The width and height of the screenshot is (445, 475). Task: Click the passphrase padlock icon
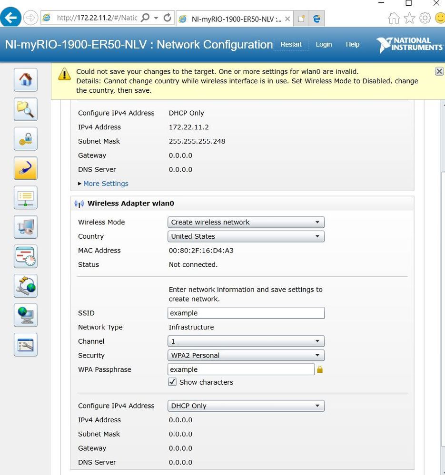320,369
